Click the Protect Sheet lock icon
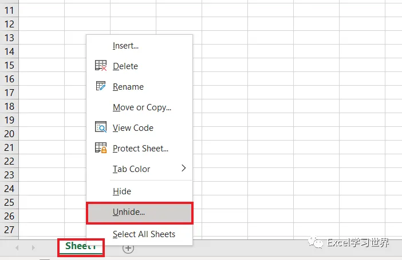 [101, 148]
